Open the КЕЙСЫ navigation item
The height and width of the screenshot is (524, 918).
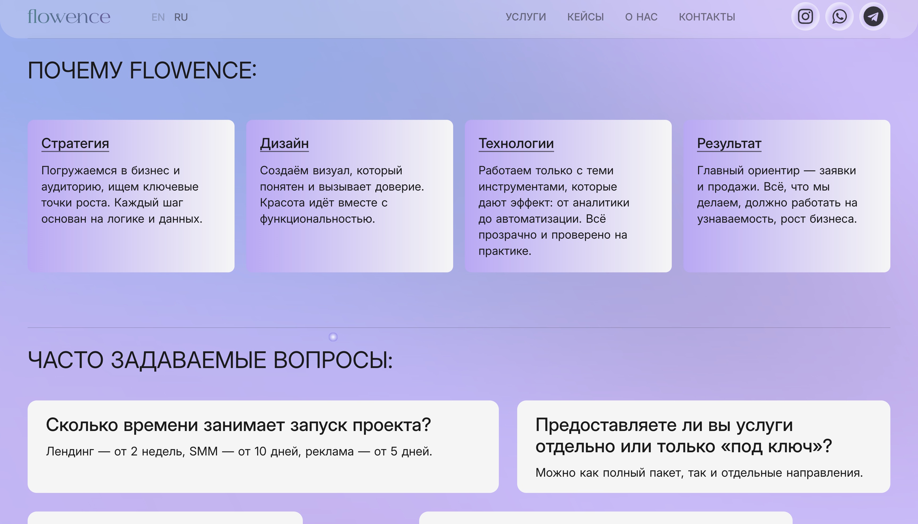(x=585, y=17)
